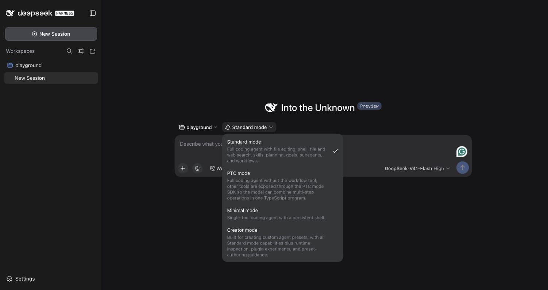548x290 pixels.
Task: Add a new workspace folder icon
Action: tap(93, 51)
